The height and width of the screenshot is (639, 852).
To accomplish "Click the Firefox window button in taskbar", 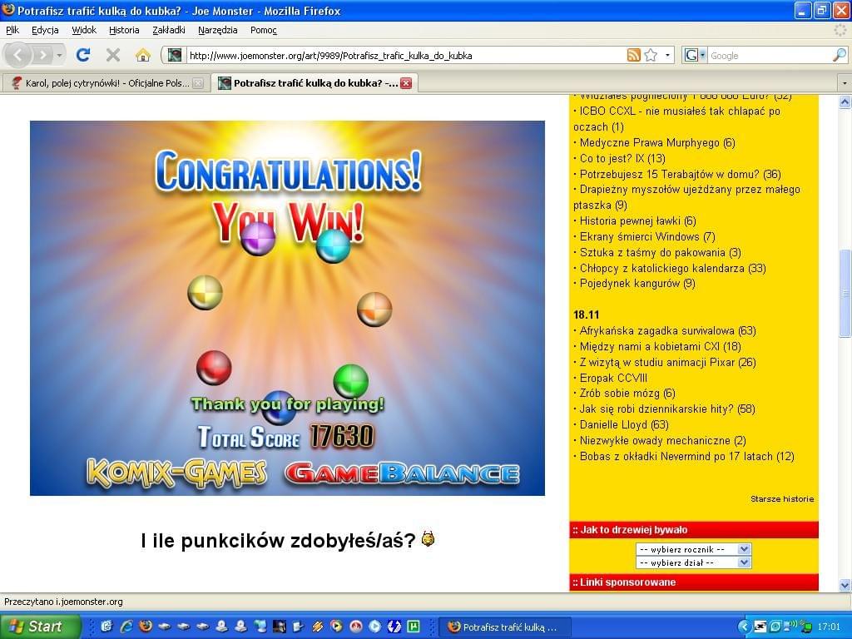I will pyautogui.click(x=503, y=627).
